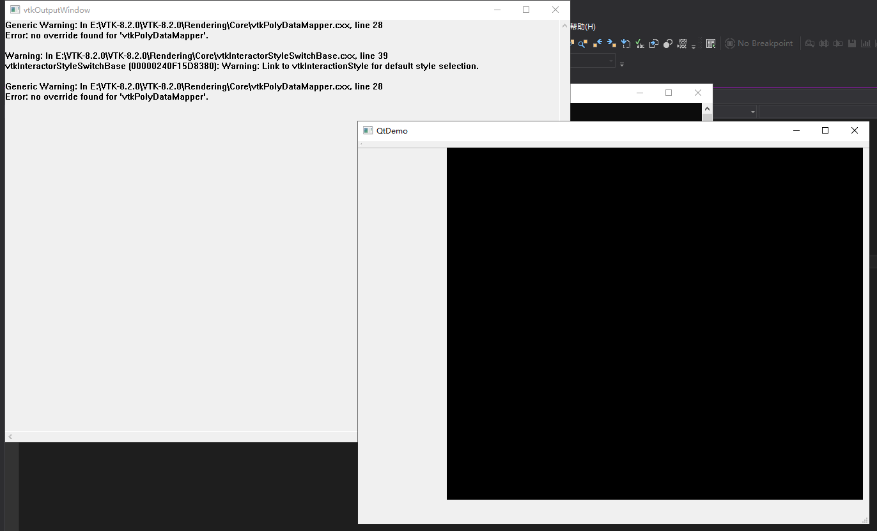Image resolution: width=877 pixels, height=531 pixels.
Task: Click the navigate-backward arrow toolbar icon
Action: (598, 43)
